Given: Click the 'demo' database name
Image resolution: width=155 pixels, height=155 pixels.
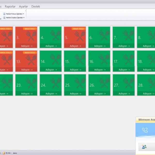Looking at the screenshot, I should pos(15,153).
